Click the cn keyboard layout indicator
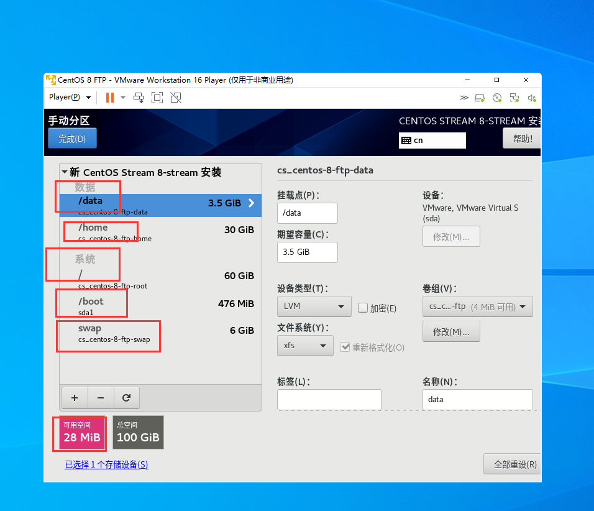 coord(432,140)
